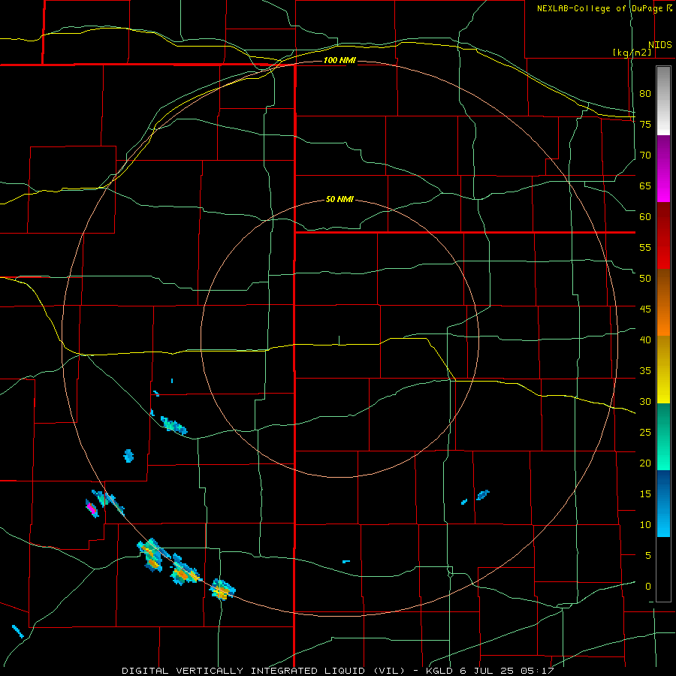Click the [kg/m2] units label

point(632,53)
